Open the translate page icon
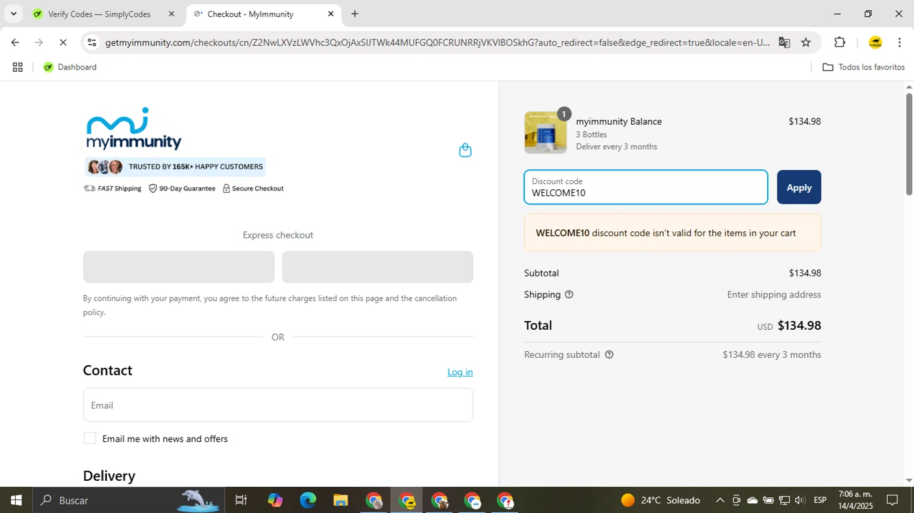914x513 pixels. click(x=784, y=43)
